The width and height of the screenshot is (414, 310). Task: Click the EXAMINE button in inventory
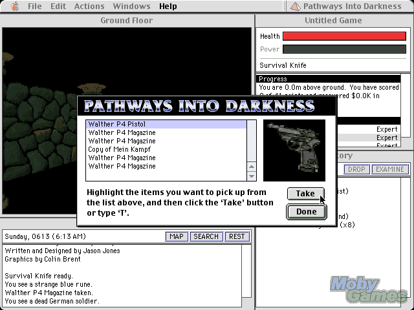click(390, 169)
